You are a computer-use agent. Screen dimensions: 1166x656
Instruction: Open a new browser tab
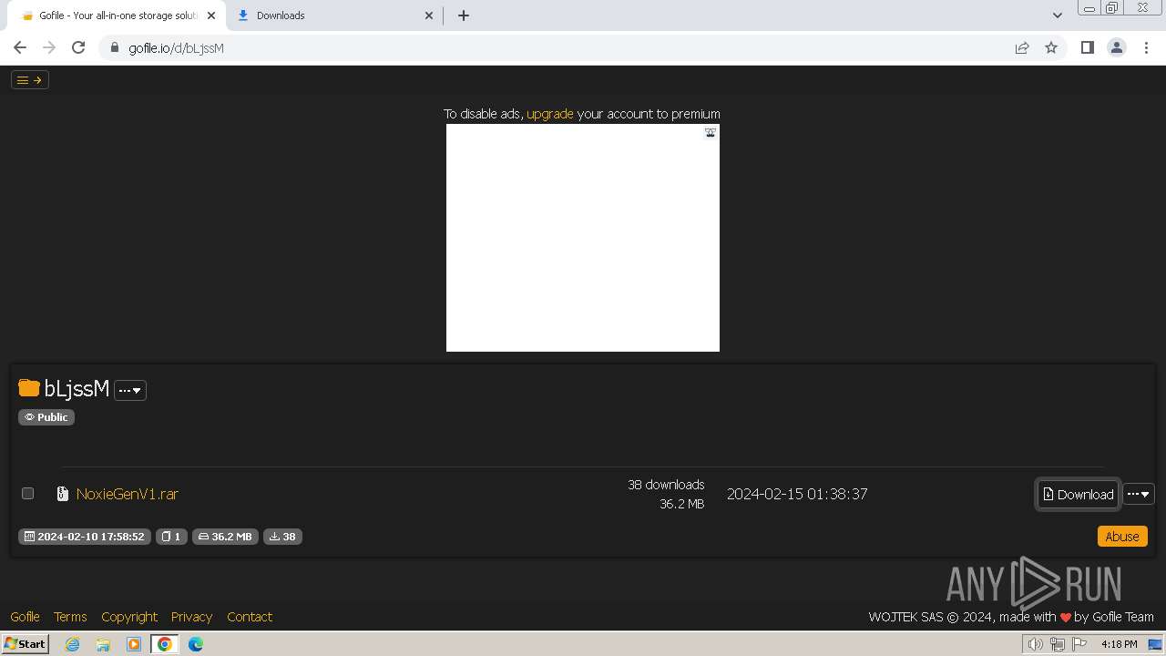coord(463,15)
